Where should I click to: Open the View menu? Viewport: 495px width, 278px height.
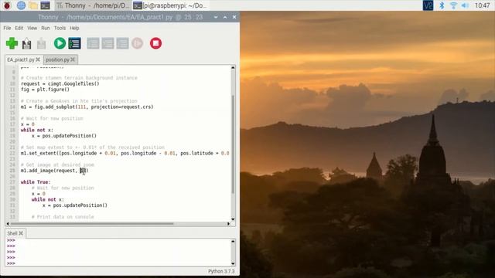pyautogui.click(x=32, y=28)
